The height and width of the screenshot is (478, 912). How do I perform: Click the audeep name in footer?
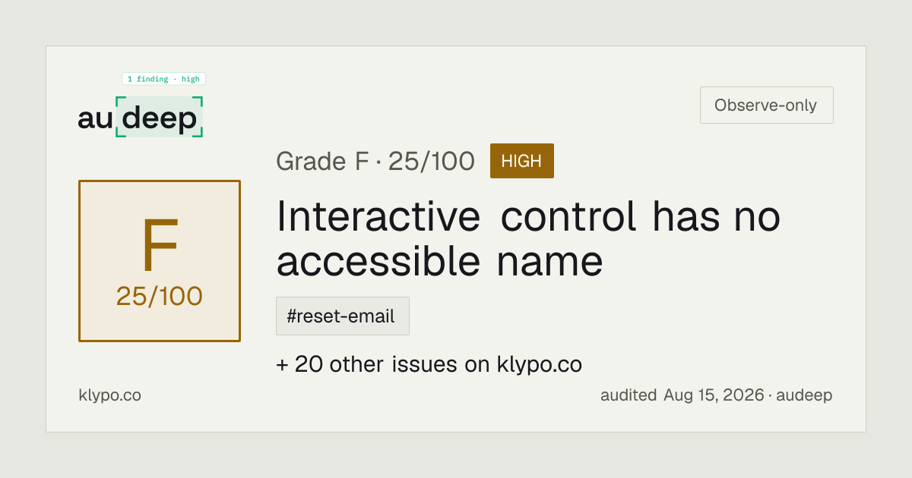804,395
